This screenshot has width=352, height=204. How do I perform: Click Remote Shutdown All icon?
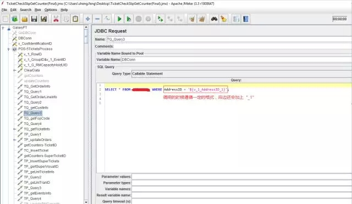pyautogui.click(x=180, y=19)
